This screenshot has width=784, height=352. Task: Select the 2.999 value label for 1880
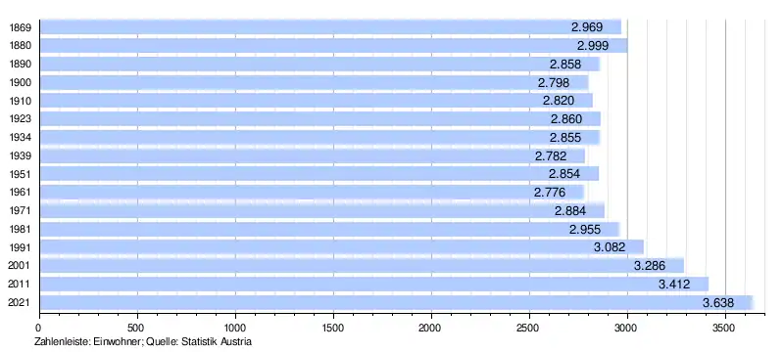[593, 46]
